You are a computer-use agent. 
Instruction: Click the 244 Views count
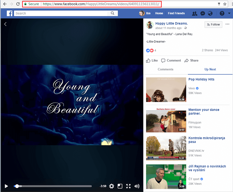(221, 50)
